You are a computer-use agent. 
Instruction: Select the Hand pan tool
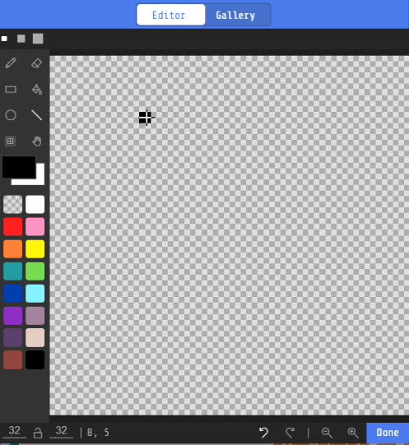(x=37, y=141)
